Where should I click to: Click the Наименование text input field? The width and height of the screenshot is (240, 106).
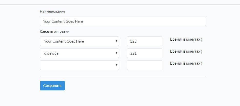pos(123,21)
